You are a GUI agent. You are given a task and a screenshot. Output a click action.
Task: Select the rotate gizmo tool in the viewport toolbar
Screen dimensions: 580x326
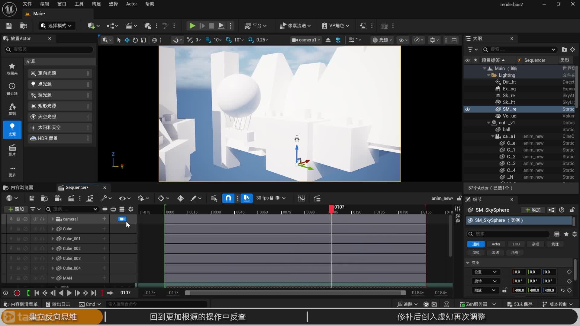[135, 40]
